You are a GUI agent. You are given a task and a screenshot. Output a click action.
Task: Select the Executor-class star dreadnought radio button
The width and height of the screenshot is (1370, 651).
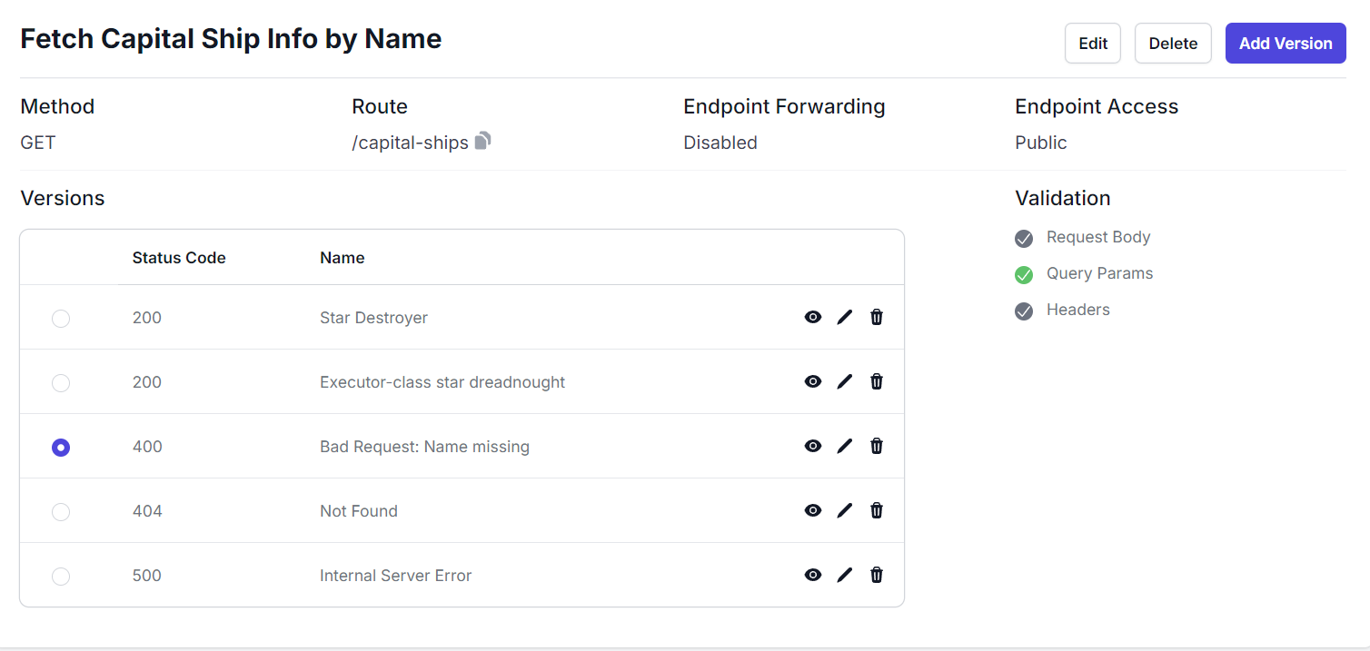[x=61, y=383]
